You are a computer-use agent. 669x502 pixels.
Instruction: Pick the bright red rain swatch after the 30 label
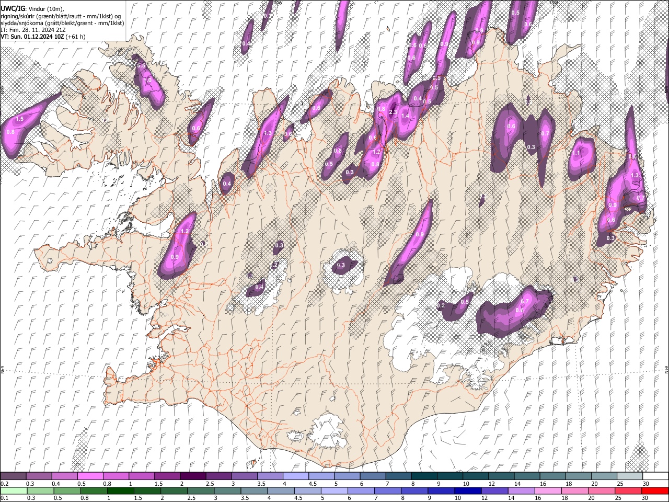[655, 490]
